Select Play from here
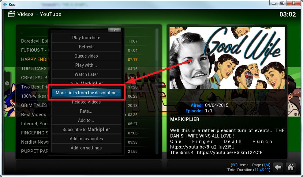This screenshot has width=303, height=177. 86,38
